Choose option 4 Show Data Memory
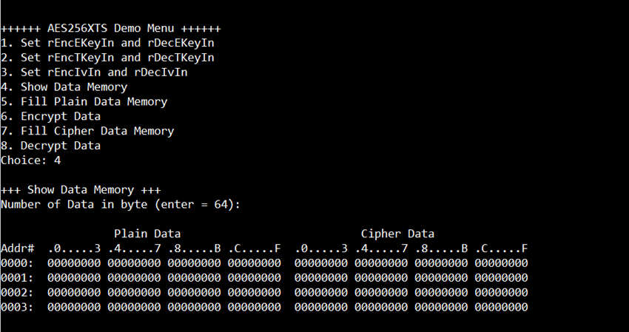Viewport: 629px width, 332px height. click(64, 87)
